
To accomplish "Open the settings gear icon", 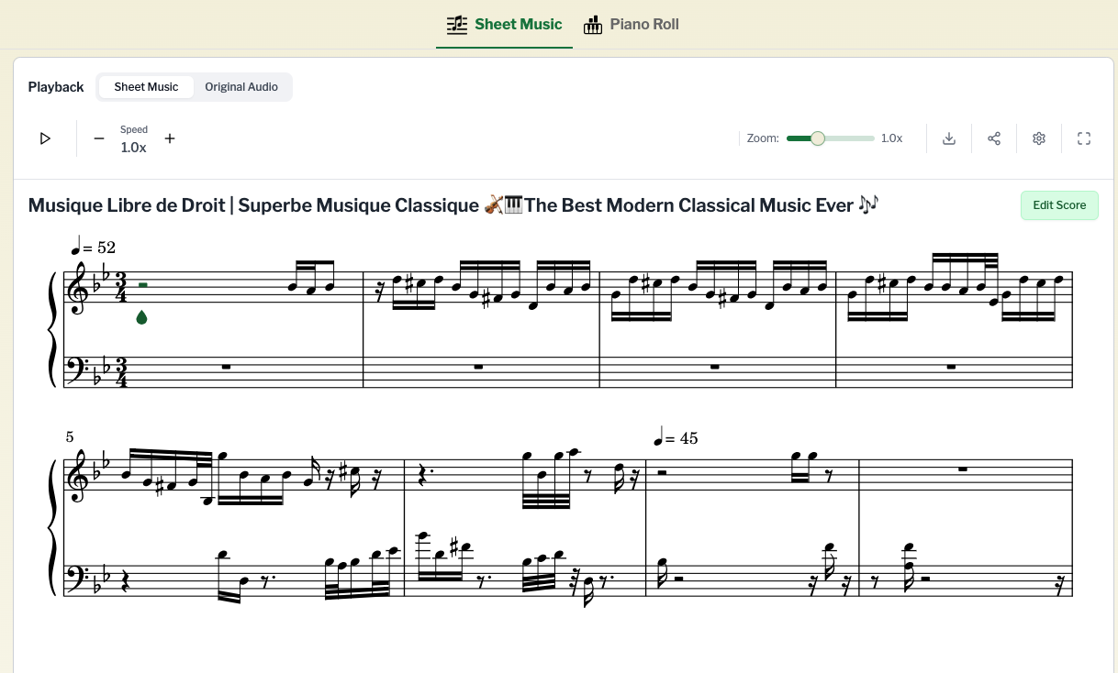I will click(1039, 138).
